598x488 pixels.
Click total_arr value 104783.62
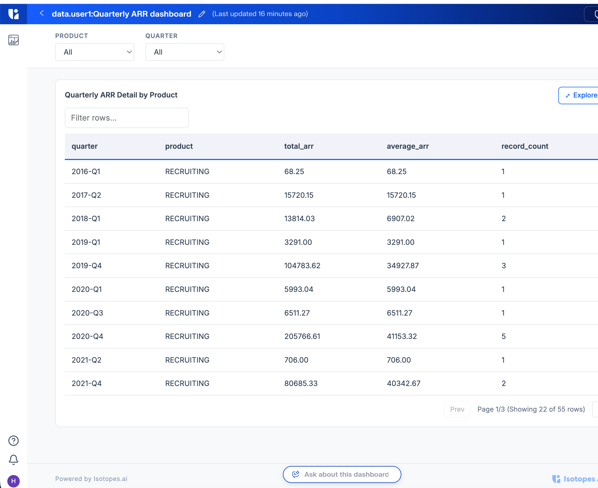coord(302,266)
